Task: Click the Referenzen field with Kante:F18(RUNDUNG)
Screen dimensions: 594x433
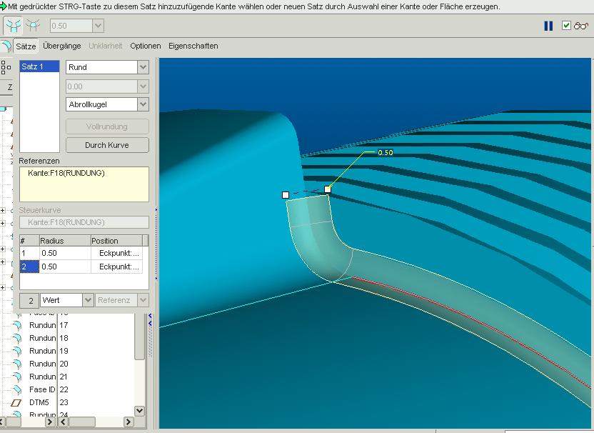Action: [84, 184]
